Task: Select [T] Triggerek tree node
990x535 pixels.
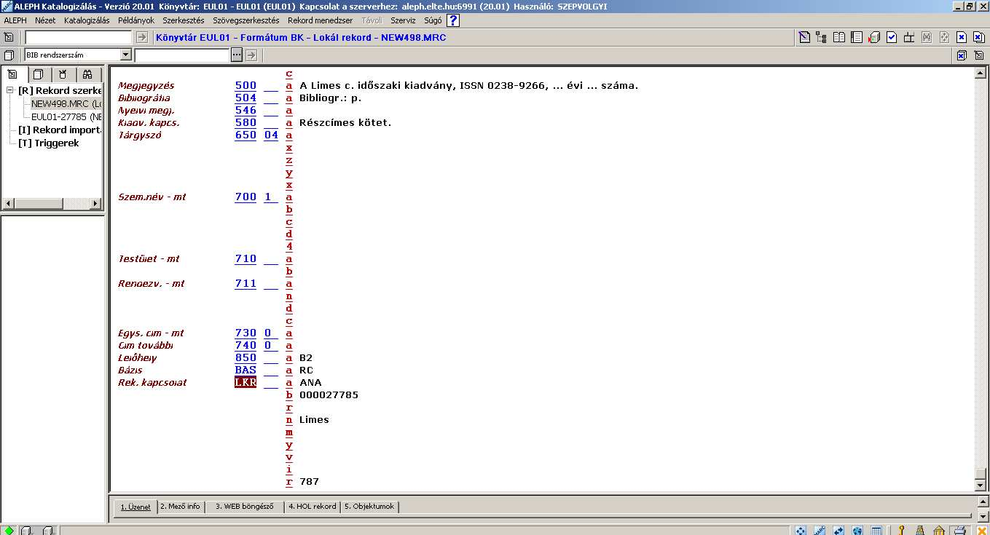Action: click(x=49, y=143)
